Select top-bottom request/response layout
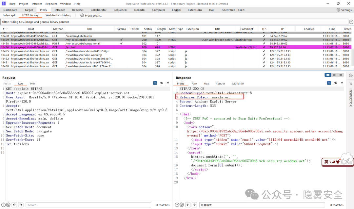Image resolution: width=354 pixels, height=209 pixels. coord(334,75)
